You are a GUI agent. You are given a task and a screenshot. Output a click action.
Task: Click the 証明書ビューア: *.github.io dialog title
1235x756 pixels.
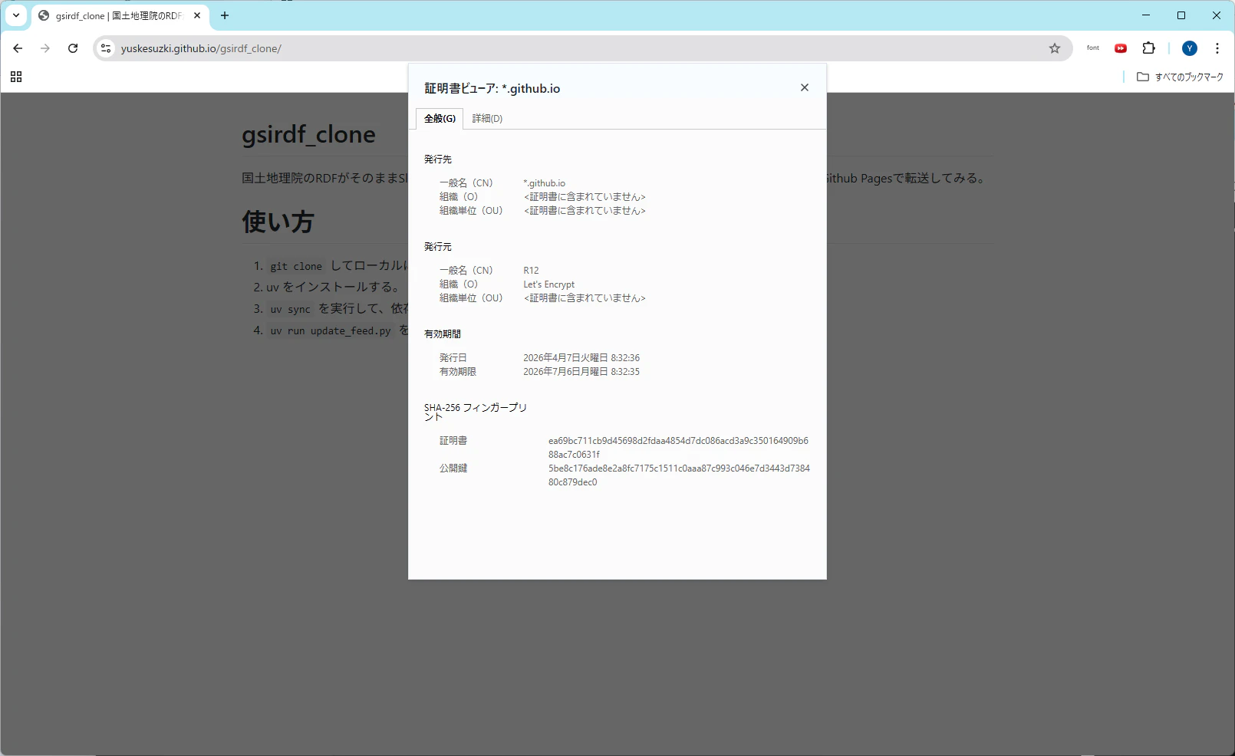[492, 88]
